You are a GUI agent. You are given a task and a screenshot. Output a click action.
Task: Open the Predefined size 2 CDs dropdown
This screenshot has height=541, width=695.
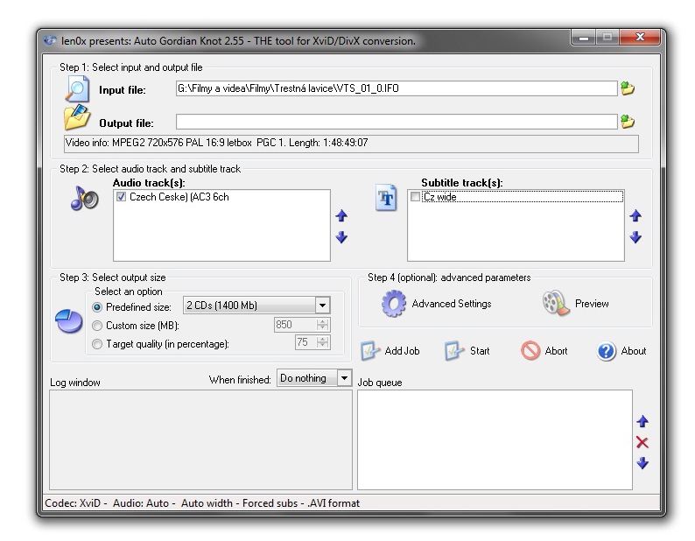pyautogui.click(x=323, y=306)
